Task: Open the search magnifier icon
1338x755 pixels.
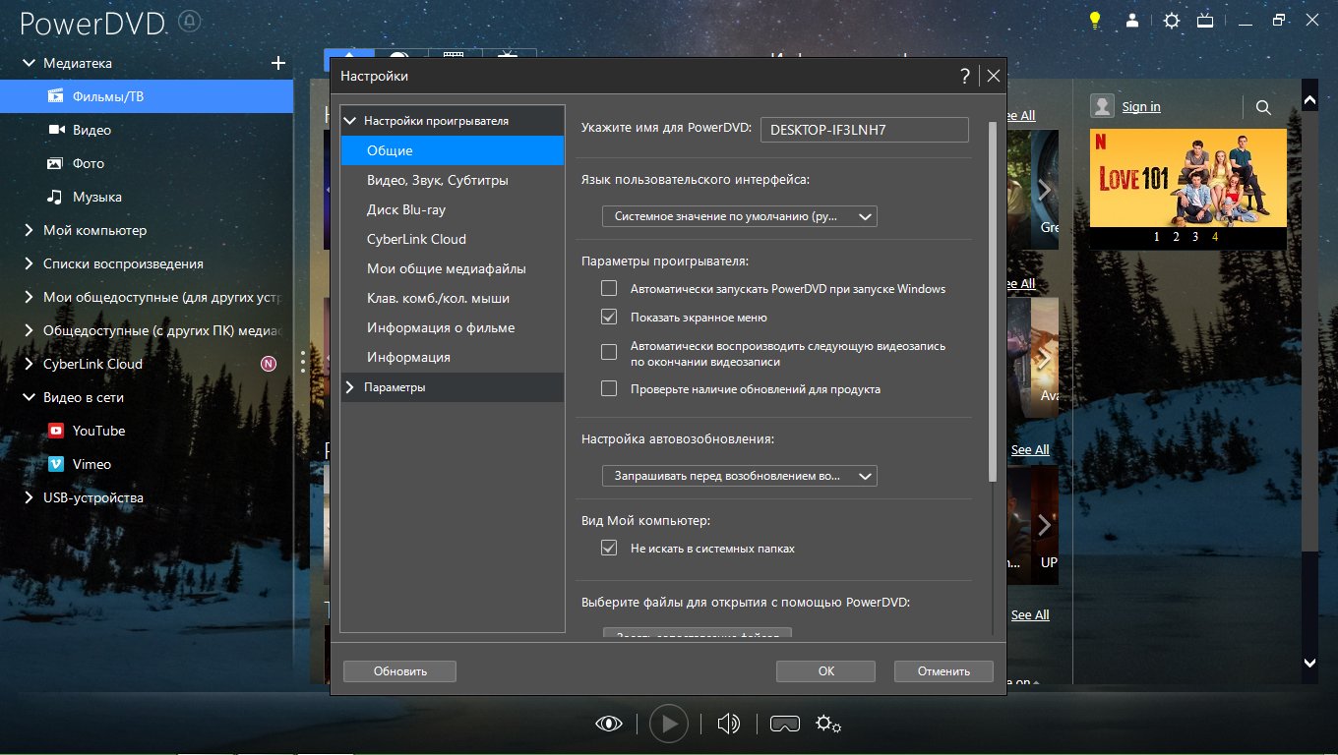Action: [1264, 107]
